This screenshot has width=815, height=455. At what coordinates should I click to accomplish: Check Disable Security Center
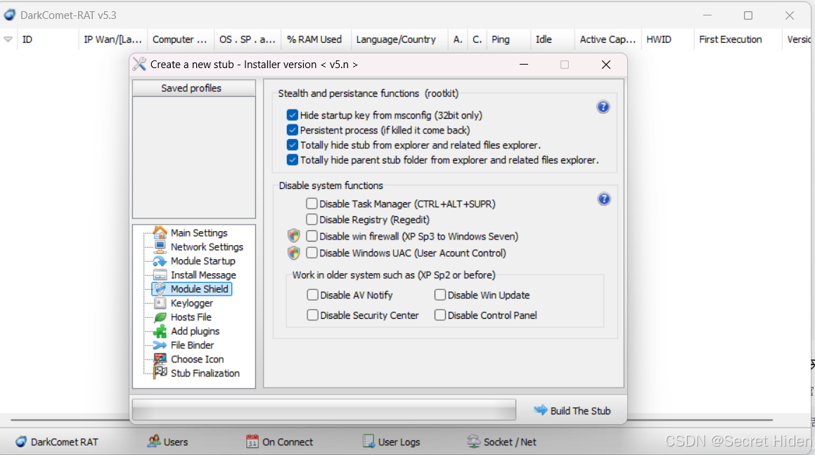(312, 315)
